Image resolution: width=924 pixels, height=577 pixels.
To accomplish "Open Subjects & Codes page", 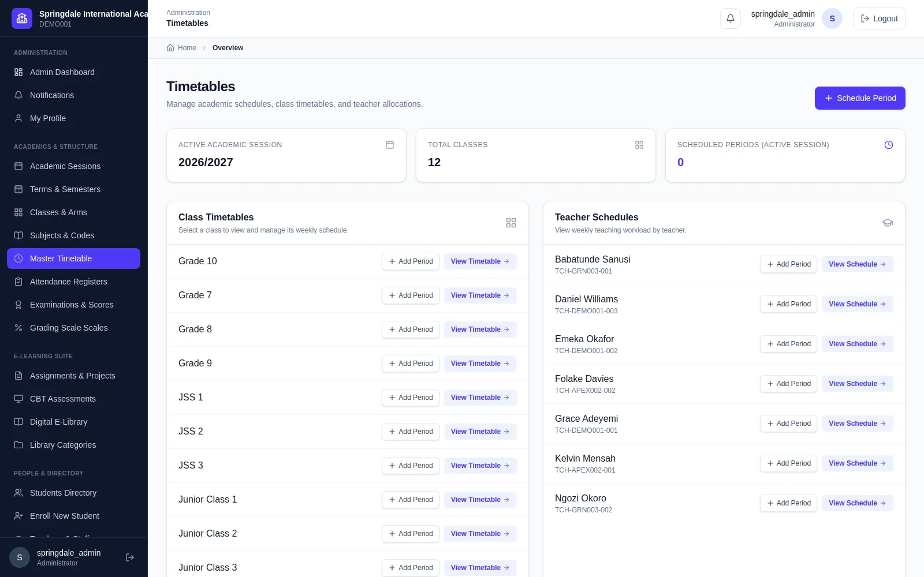I will tap(73, 235).
